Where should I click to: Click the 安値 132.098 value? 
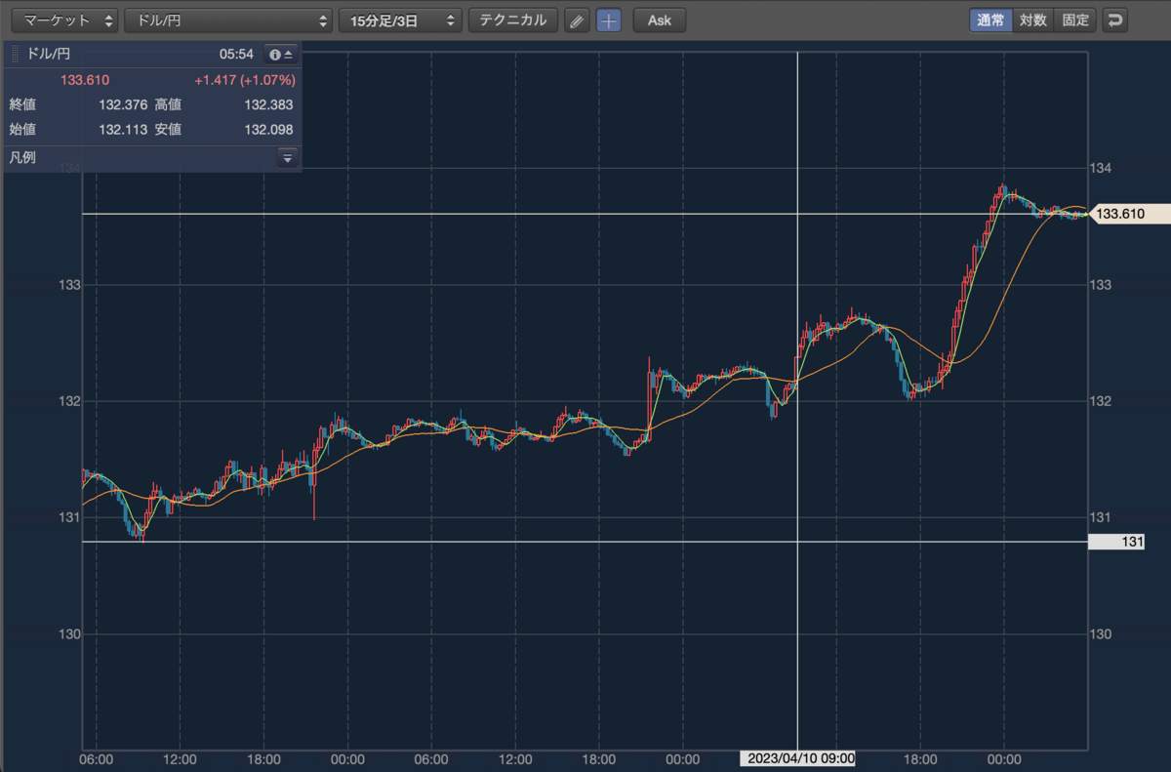[268, 129]
